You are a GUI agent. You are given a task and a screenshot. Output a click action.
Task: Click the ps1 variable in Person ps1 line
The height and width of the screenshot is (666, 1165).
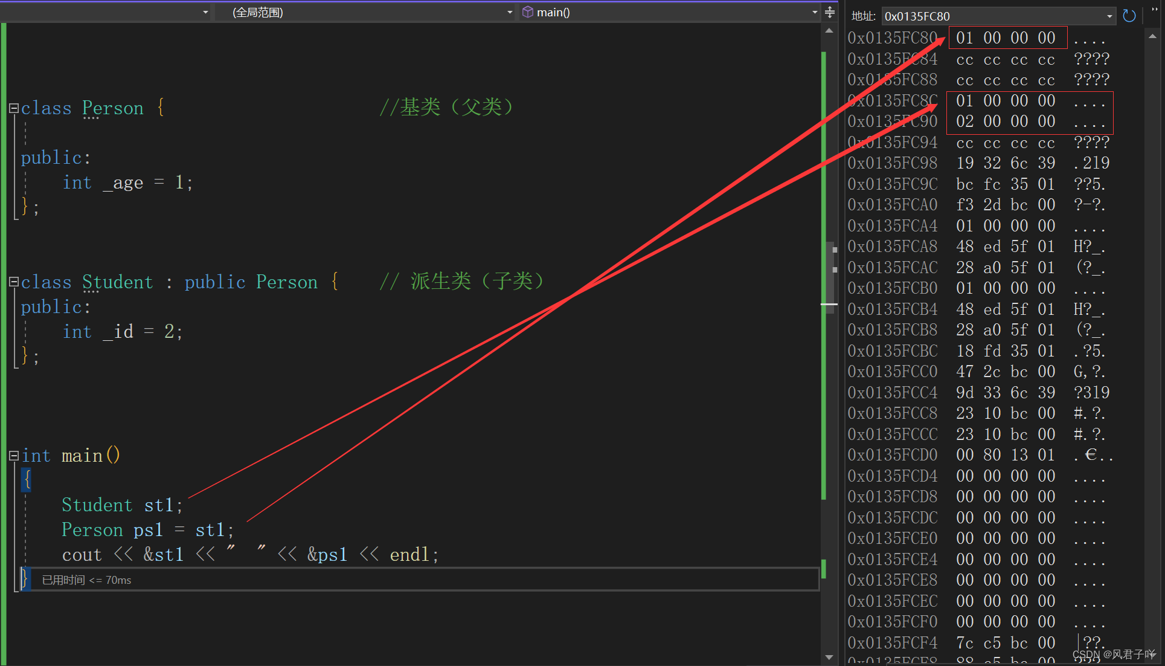pos(149,530)
